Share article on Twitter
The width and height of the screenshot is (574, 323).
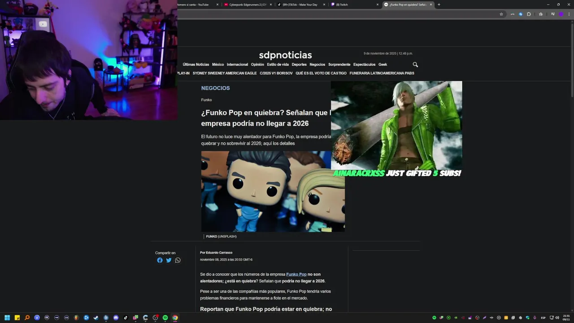[x=169, y=260]
